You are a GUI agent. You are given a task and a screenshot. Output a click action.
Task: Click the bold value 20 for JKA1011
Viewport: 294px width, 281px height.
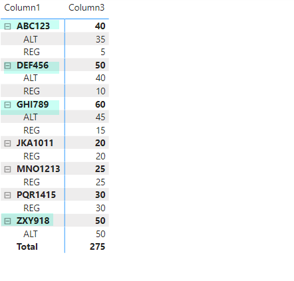click(x=100, y=143)
